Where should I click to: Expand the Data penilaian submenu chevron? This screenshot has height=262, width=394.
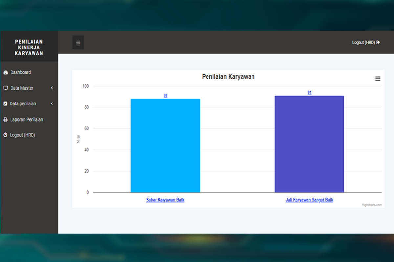[x=52, y=104]
